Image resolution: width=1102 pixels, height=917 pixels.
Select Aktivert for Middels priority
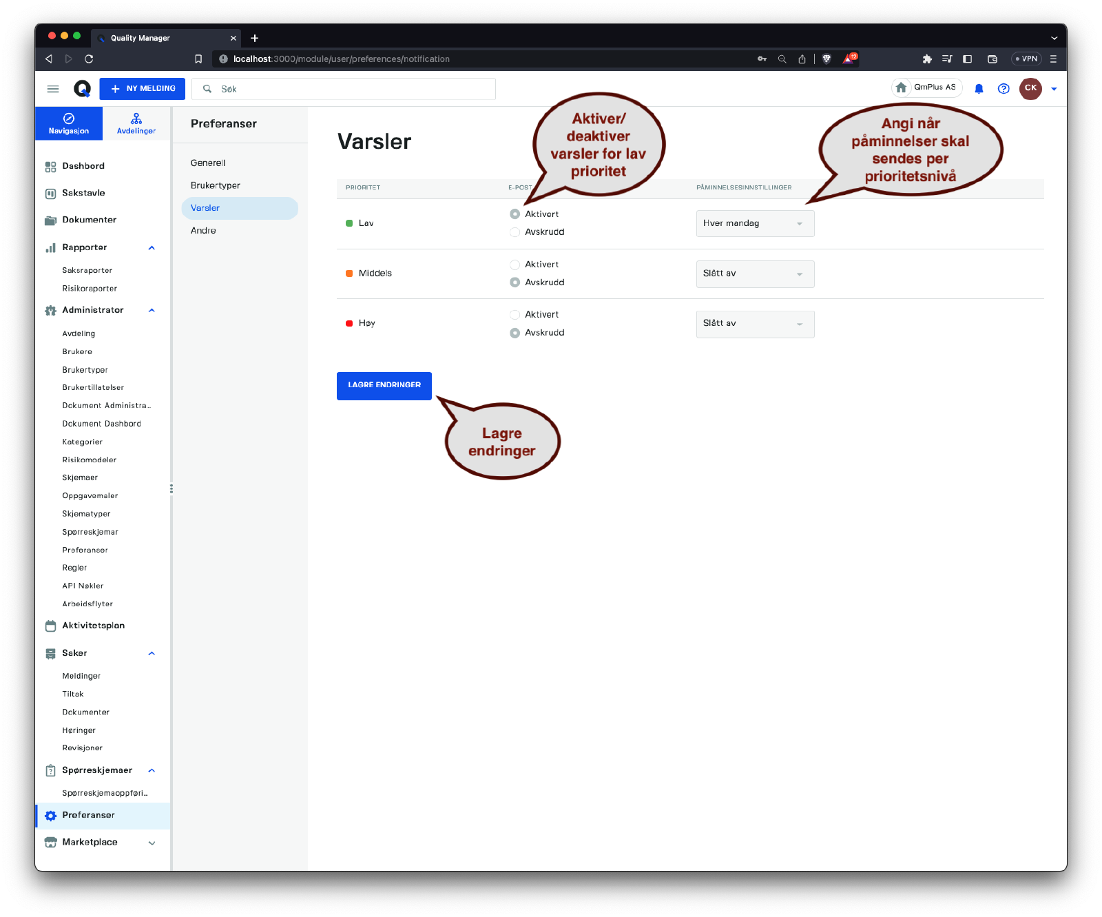tap(514, 265)
